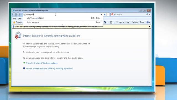Image resolution: width=177 pixels, height=100 pixels.
Task: Click the page scrollbar up arrow
Action: [150, 30]
